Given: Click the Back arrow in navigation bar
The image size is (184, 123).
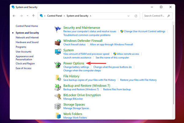Looking at the screenshot, I should (x=14, y=16).
